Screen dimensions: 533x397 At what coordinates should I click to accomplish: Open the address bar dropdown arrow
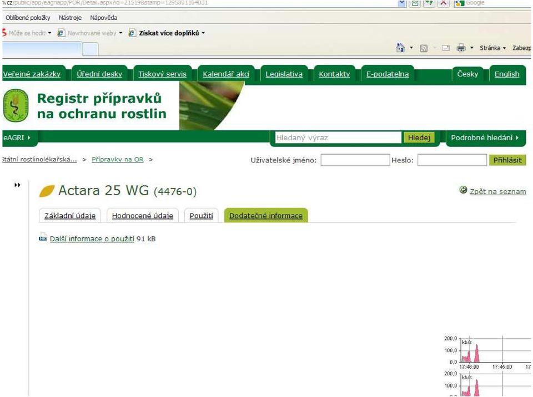(x=402, y=3)
